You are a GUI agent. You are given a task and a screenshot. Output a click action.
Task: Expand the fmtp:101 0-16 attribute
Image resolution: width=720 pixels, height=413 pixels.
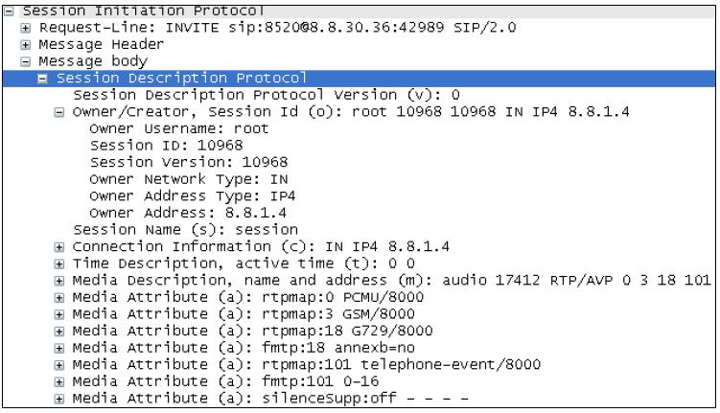[x=59, y=380]
